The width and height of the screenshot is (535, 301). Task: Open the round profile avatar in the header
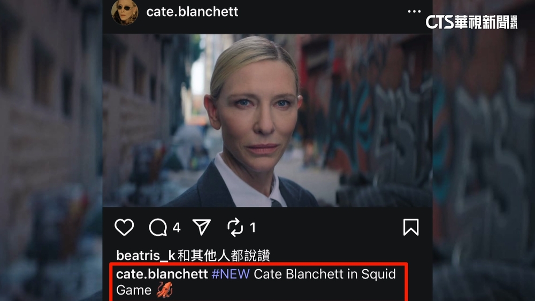click(125, 12)
